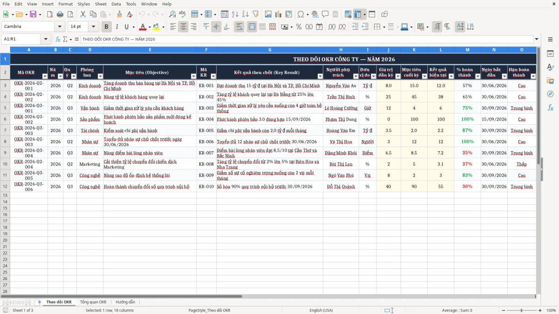
Task: Switch to the Tổng quan OKR sheet
Action: (93, 302)
